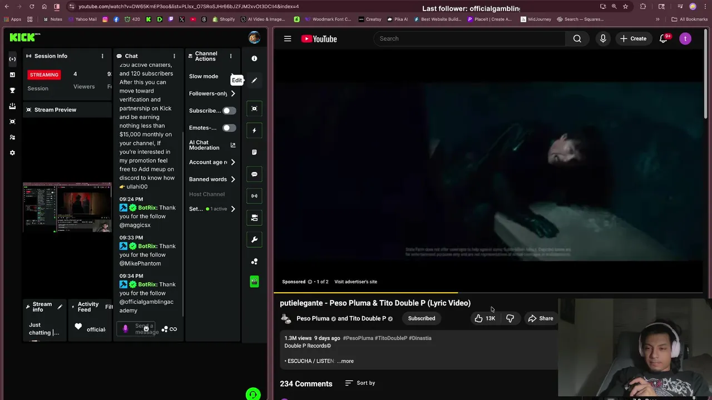This screenshot has height=400, width=712.
Task: Click the YouTube search input field
Action: point(469,39)
